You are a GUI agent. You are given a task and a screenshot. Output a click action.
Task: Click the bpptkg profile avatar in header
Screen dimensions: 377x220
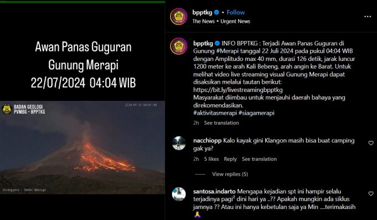(179, 17)
